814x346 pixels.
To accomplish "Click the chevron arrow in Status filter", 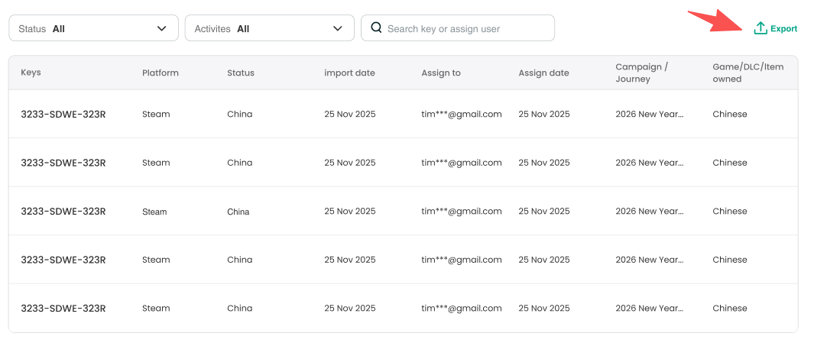I will coord(161,28).
